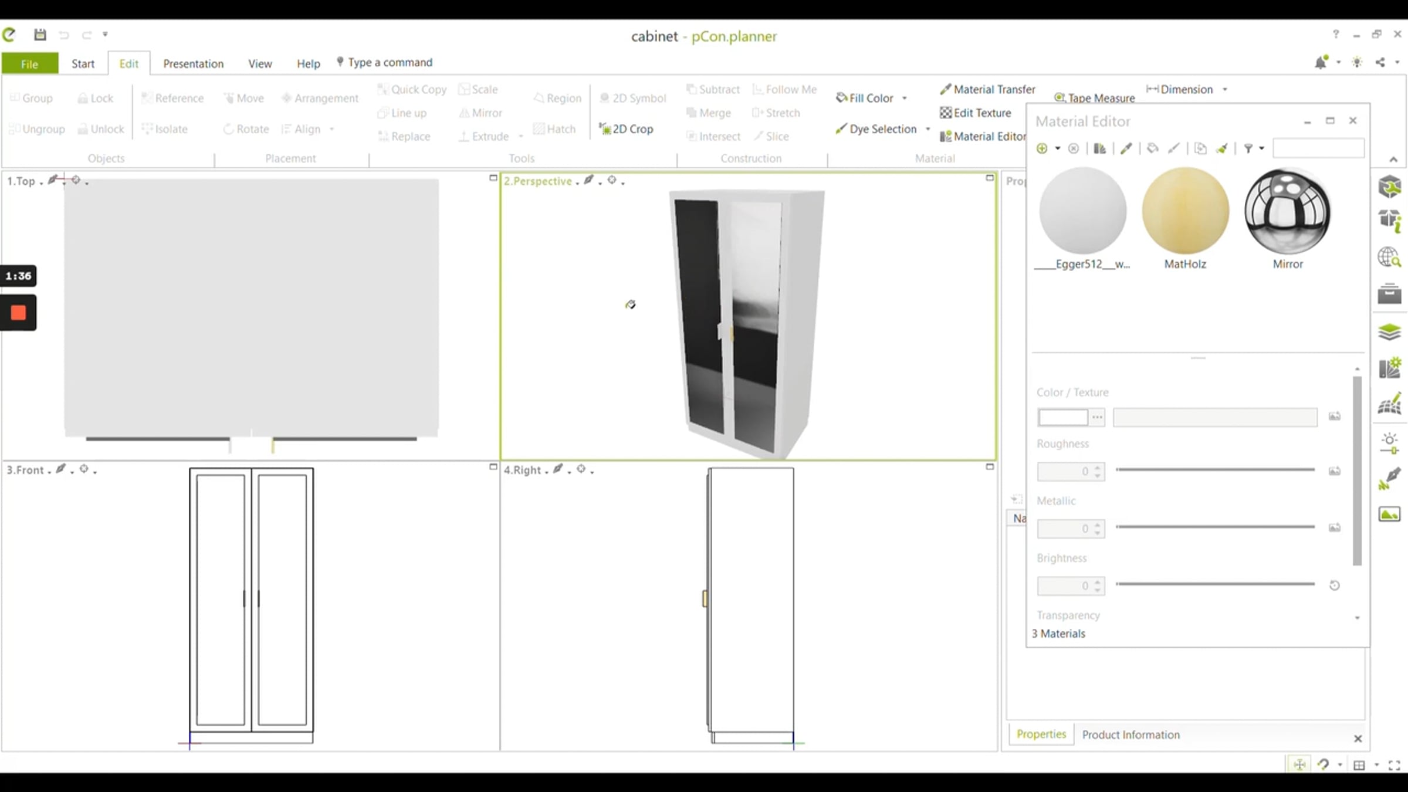Open material library books icon in Material Editor
The height and width of the screenshot is (792, 1408).
point(1100,148)
